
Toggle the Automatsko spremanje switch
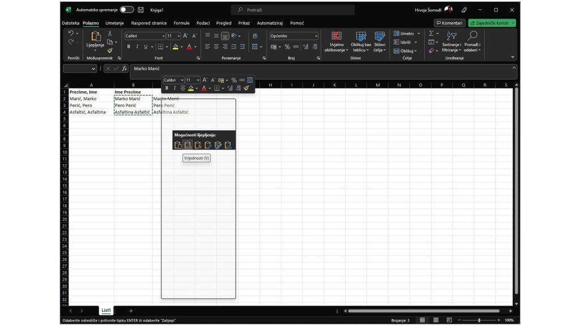point(126,10)
